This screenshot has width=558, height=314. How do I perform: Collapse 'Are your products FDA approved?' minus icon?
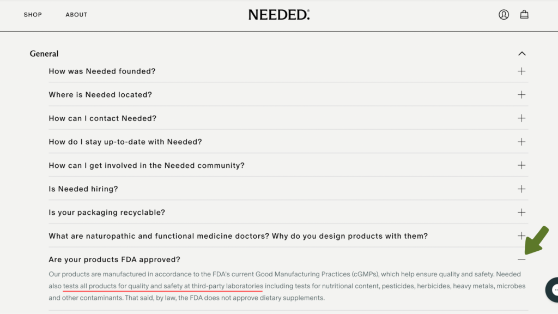click(521, 259)
